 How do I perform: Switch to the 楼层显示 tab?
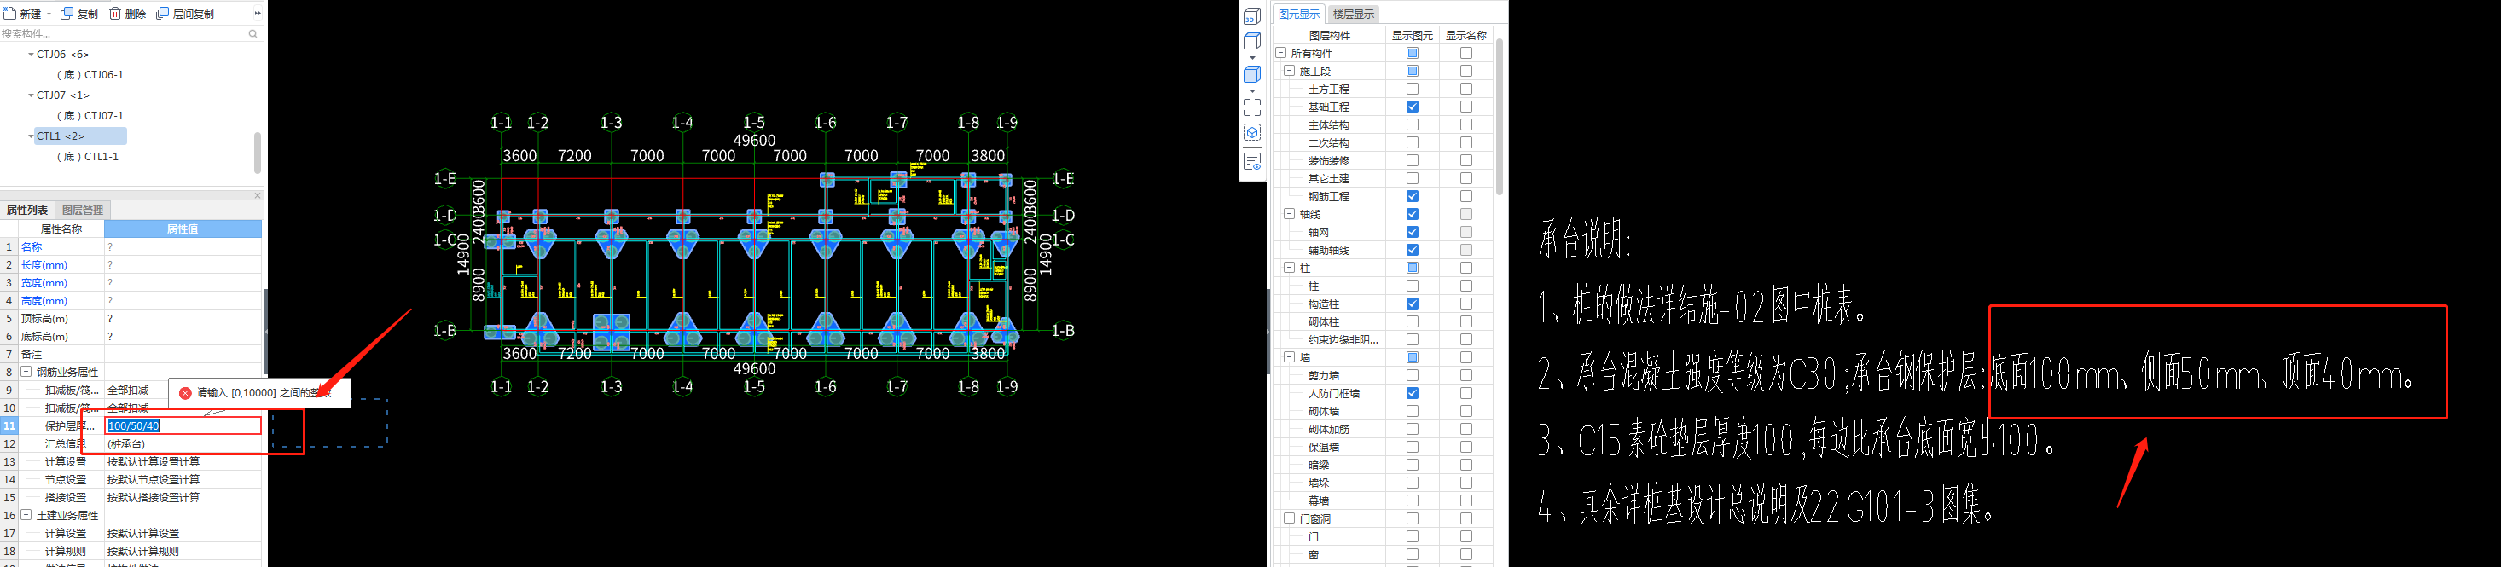(x=1354, y=14)
